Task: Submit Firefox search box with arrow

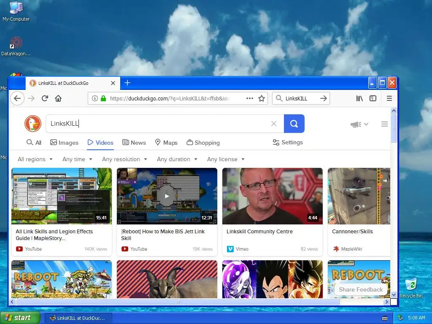Action: [x=324, y=98]
